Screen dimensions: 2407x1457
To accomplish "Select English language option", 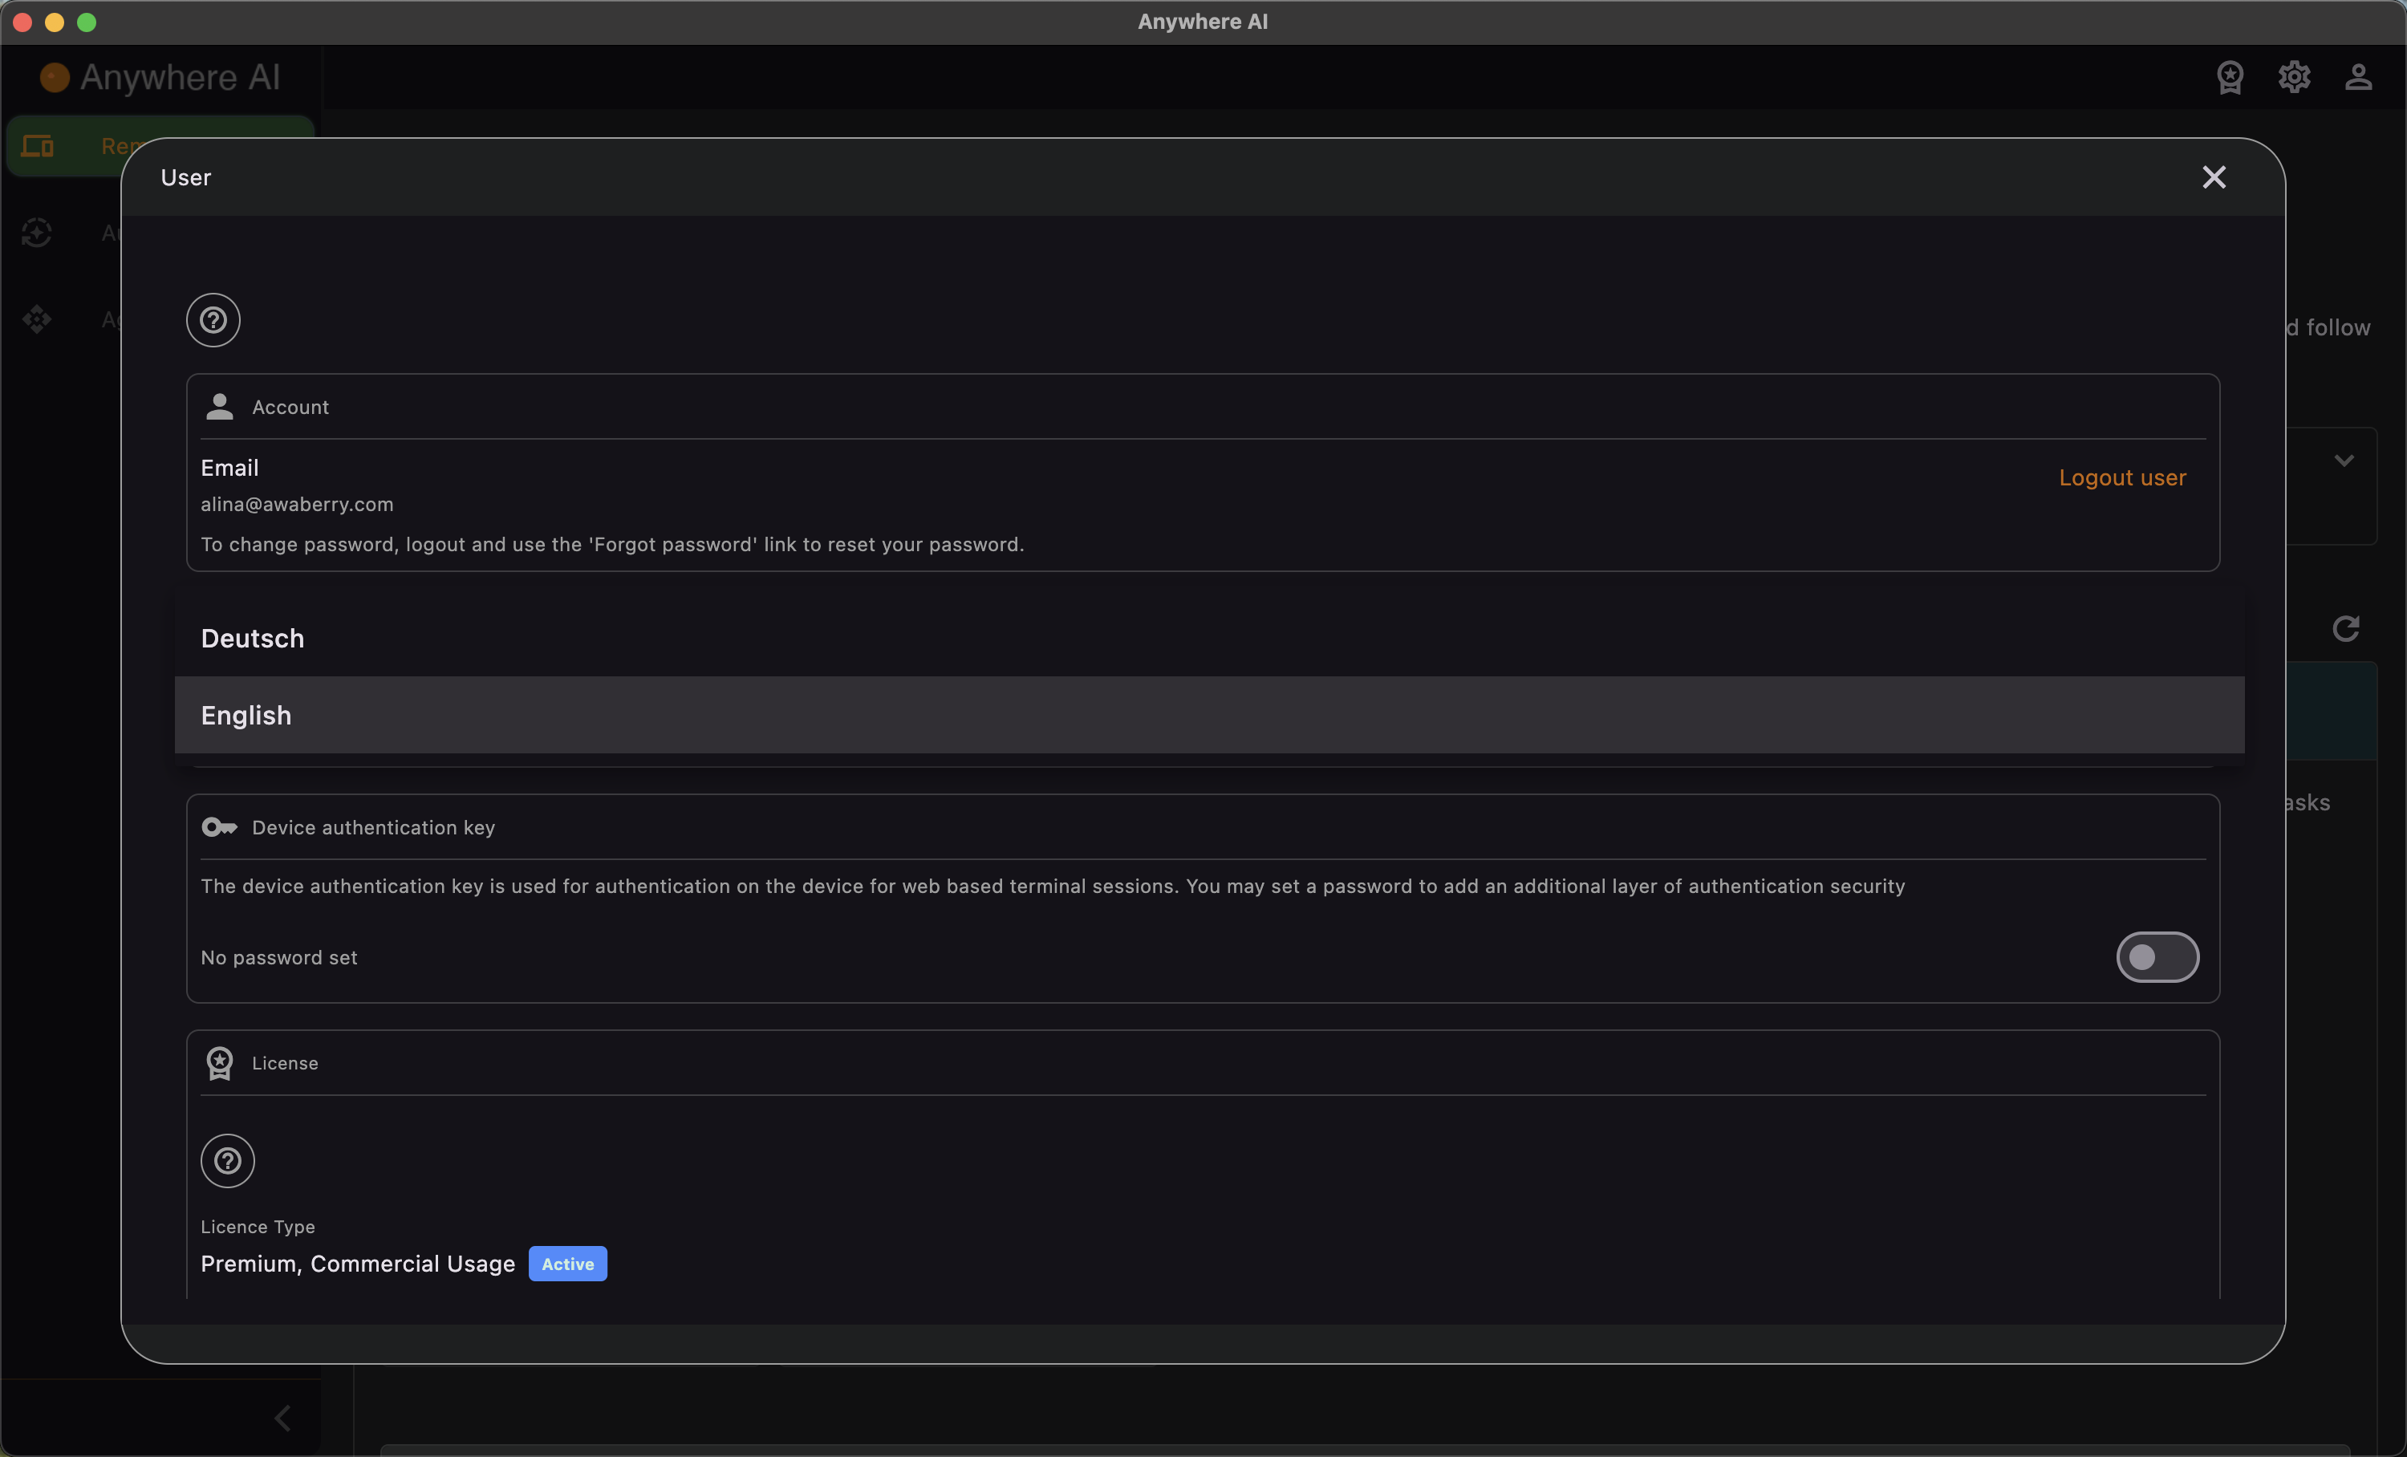I will 1209,715.
